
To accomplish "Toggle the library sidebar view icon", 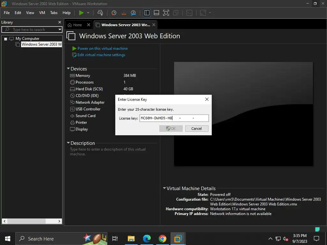I will [x=147, y=13].
